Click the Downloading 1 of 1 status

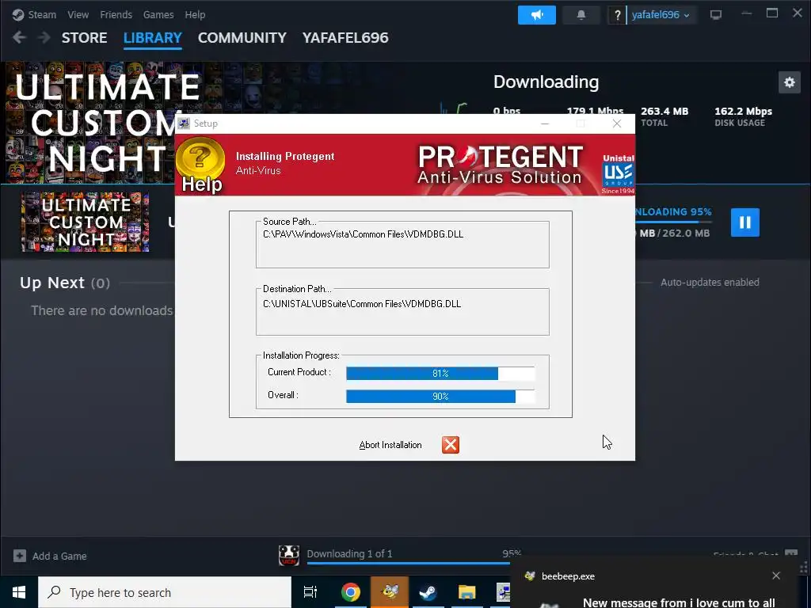pyautogui.click(x=349, y=553)
